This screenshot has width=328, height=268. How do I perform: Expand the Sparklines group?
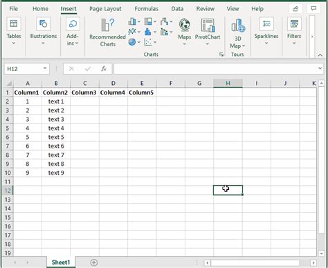click(x=266, y=30)
